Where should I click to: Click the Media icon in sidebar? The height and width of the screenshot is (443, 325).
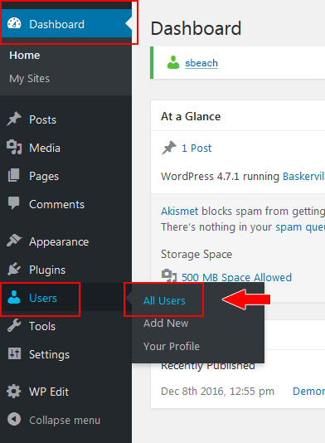[x=14, y=147]
